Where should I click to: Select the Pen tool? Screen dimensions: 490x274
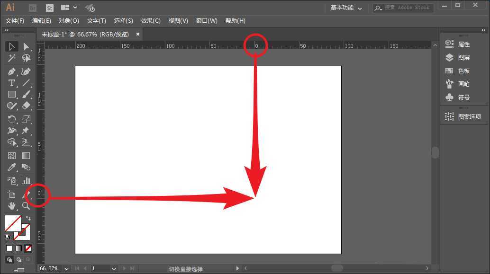[x=12, y=71]
